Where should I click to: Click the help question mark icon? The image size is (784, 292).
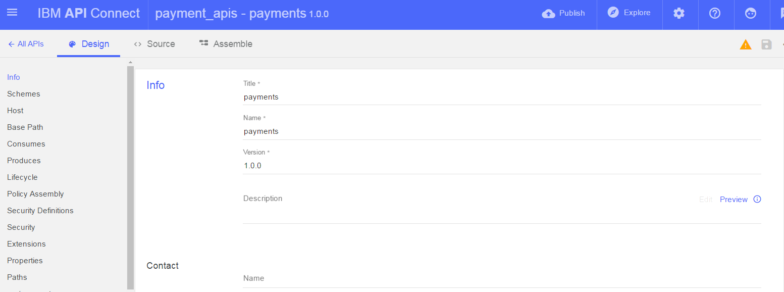(715, 14)
